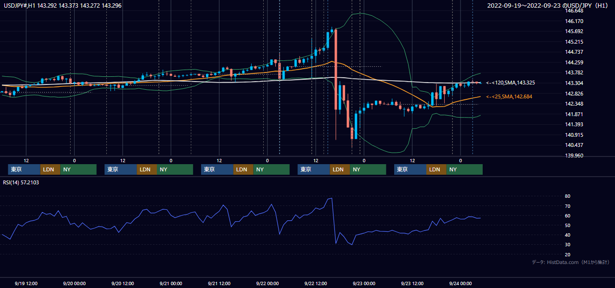Click the last LDN session block
Viewport: 615px width, 288px height.
[x=436, y=169]
